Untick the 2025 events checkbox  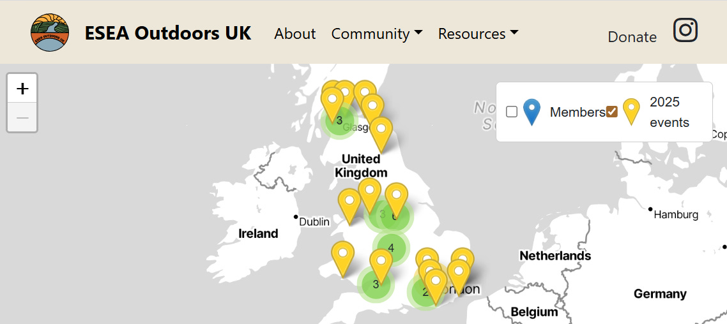pos(612,112)
